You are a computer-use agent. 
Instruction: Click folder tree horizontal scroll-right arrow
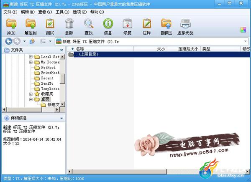click(57, 110)
